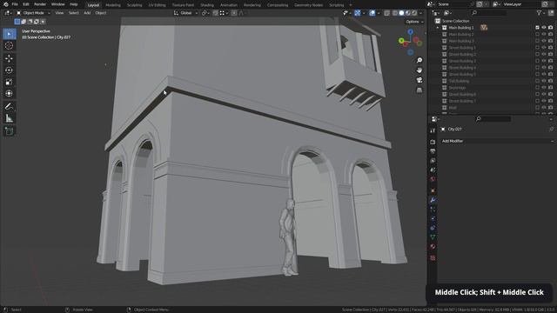The width and height of the screenshot is (557, 313).
Task: Open Add Modifier dropdown
Action: pos(497,141)
